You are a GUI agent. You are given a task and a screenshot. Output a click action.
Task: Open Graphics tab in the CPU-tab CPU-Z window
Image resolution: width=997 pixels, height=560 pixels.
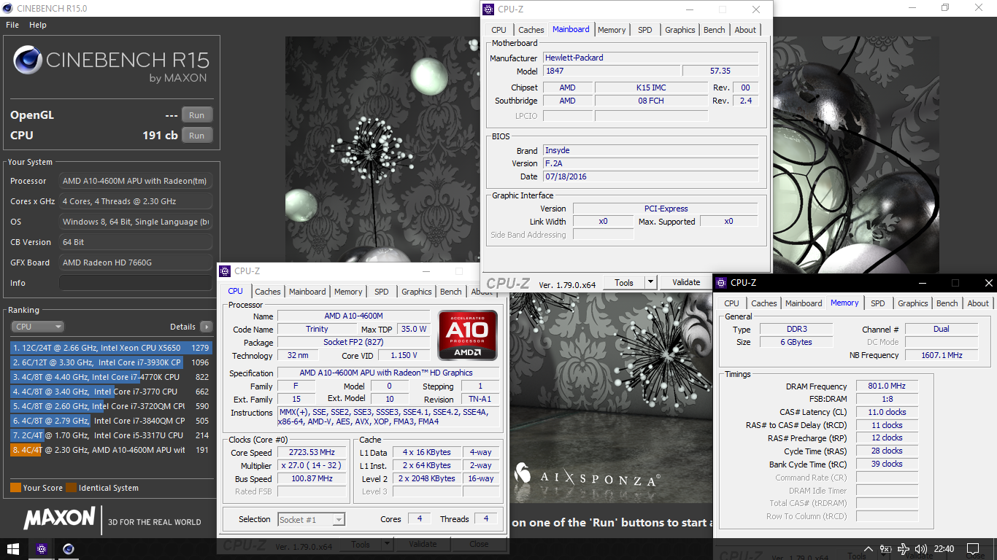[417, 292]
